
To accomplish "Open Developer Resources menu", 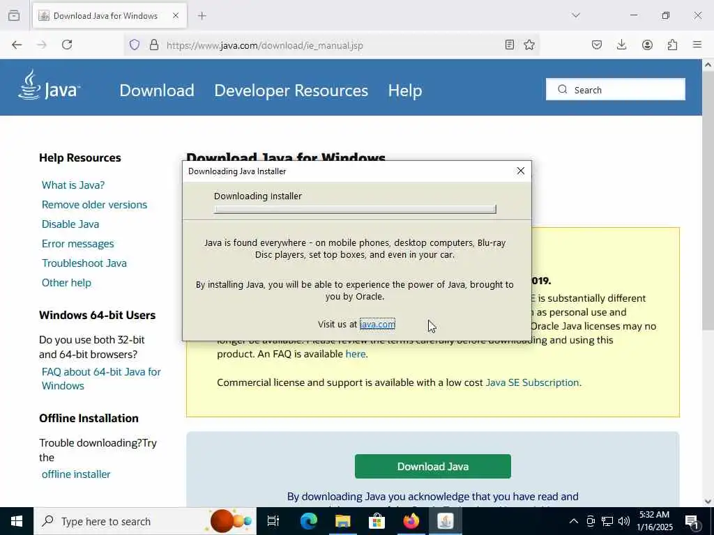I will (291, 90).
